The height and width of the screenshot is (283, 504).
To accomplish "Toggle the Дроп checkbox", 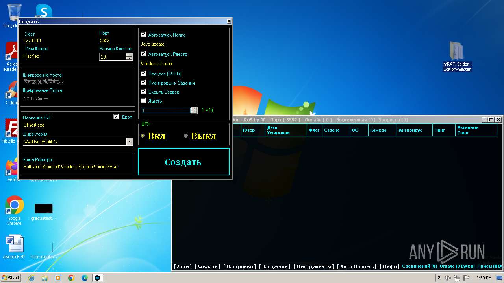I will coord(116,117).
